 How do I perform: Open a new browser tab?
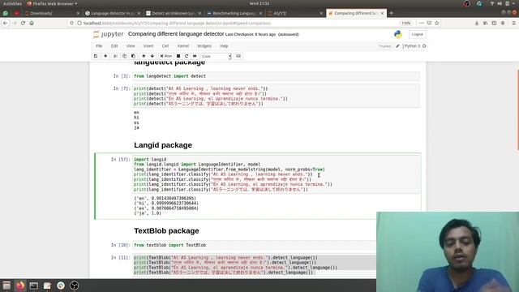391,13
